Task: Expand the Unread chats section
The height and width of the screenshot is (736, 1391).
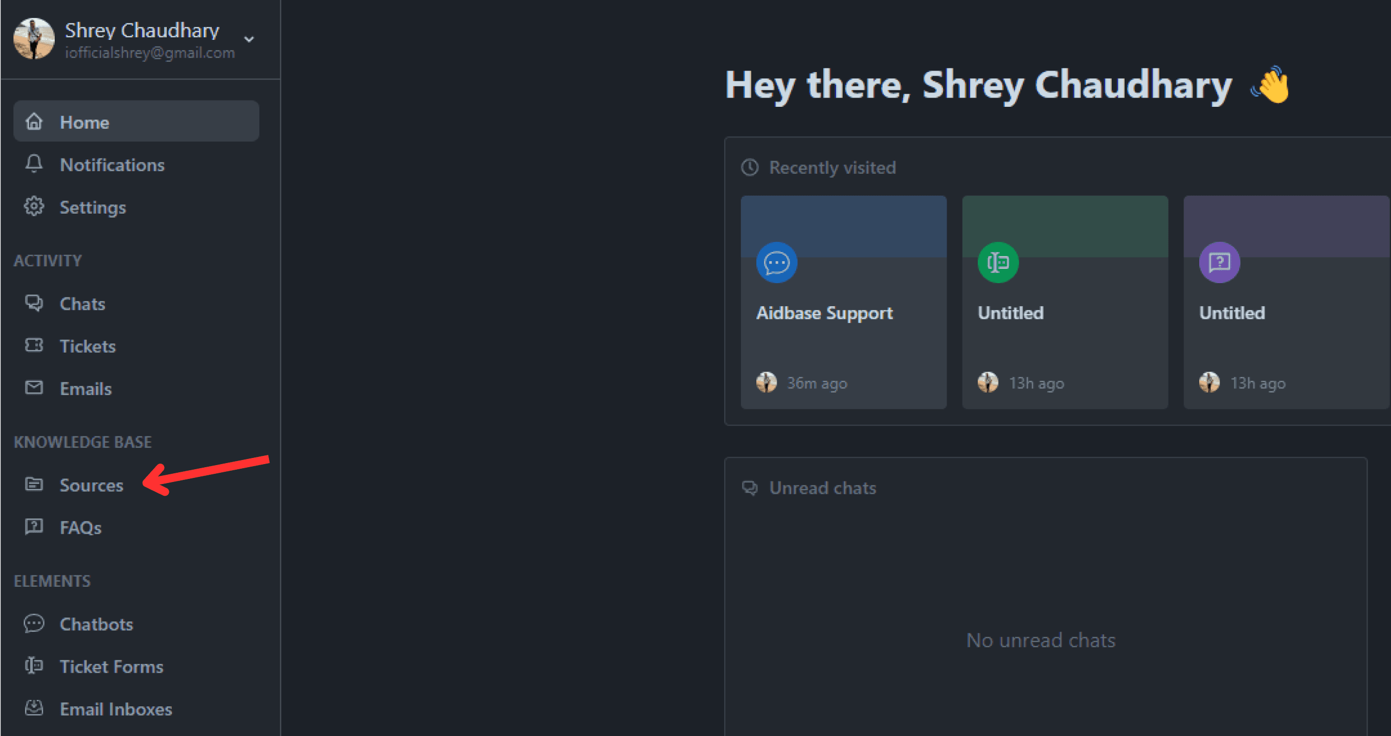Action: point(821,487)
